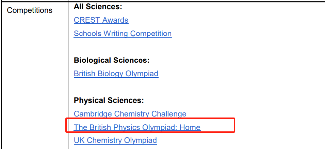Screen dimensions: 325x149
Task: Visit the Cambridge Chemistry Challenge link
Action: (130, 114)
